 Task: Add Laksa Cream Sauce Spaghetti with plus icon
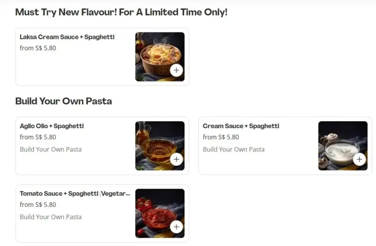(176, 70)
